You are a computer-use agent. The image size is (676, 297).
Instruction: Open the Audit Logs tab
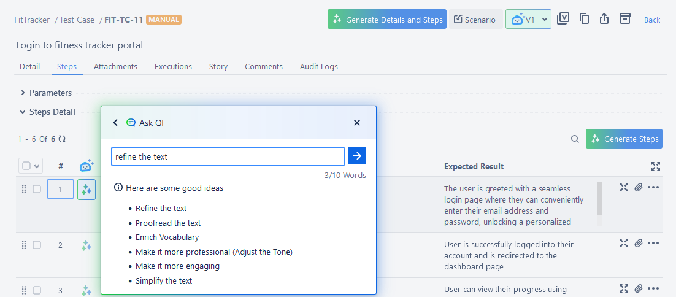point(318,66)
